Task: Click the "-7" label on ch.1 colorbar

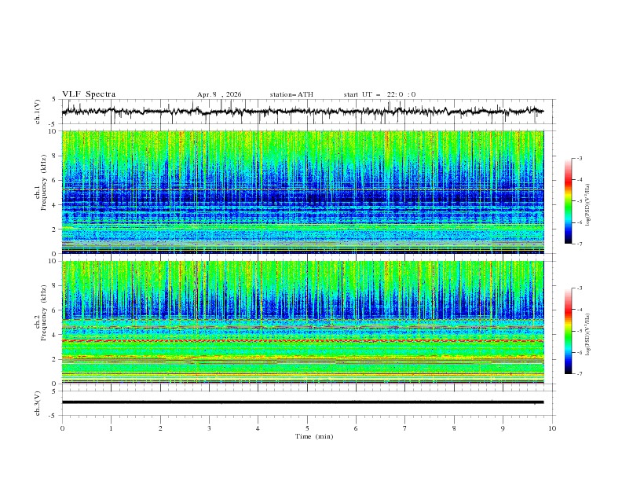Action: pyautogui.click(x=580, y=244)
